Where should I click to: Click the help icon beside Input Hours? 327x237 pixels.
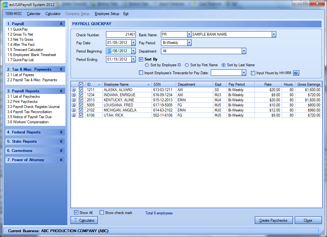pyautogui.click(x=296, y=73)
